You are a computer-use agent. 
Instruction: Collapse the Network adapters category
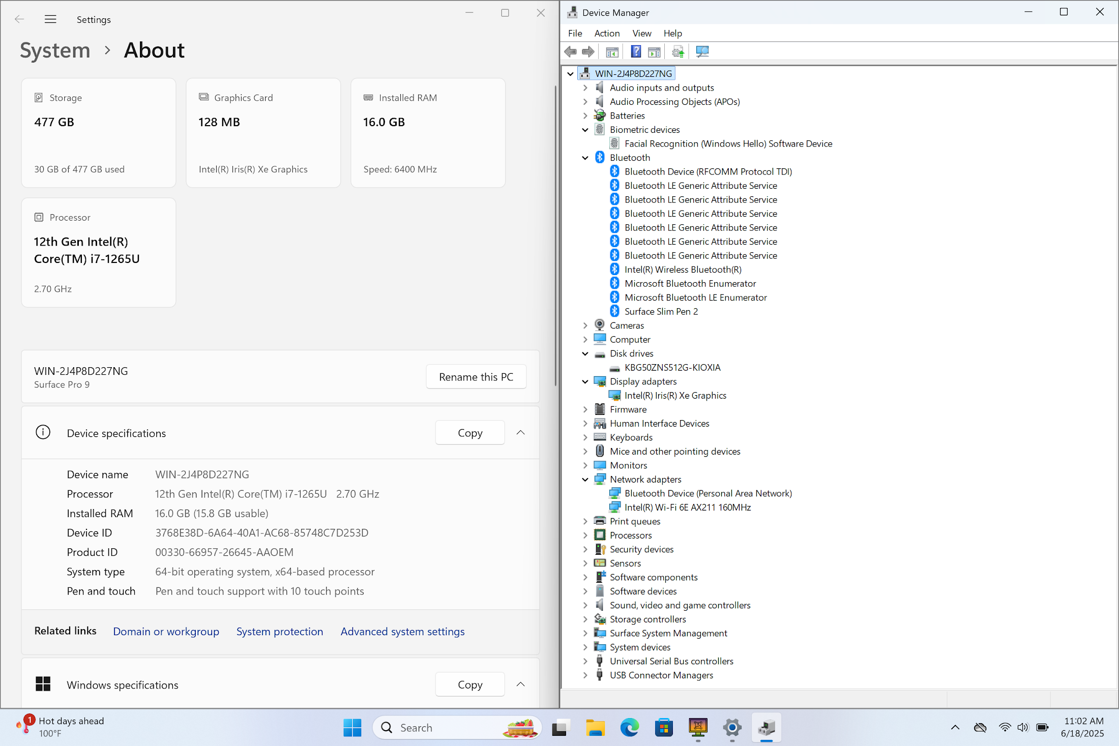click(585, 479)
